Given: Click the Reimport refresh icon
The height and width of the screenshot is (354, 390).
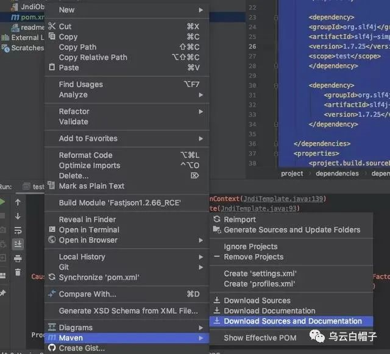Looking at the screenshot, I should 217,219.
